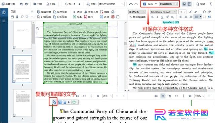Insert a special character with the Ω icon
The width and height of the screenshot is (215, 123).
[x=204, y=12]
